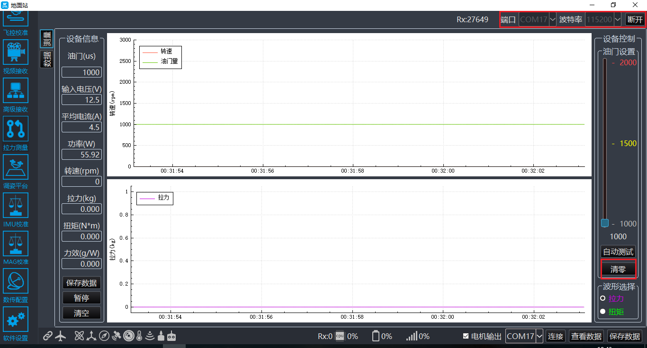
Task: Open the 波特率 115200 dropdown
Action: 603,19
